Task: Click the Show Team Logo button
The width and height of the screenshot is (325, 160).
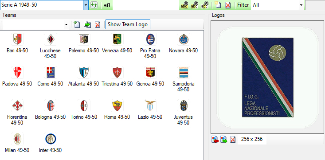Action: [x=128, y=24]
